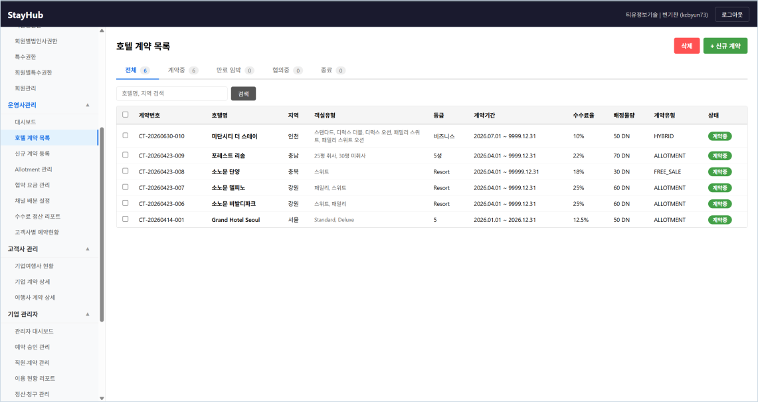Open 직원·계약 관리 in the sidebar
Viewport: 758px width, 402px height.
[33, 363]
